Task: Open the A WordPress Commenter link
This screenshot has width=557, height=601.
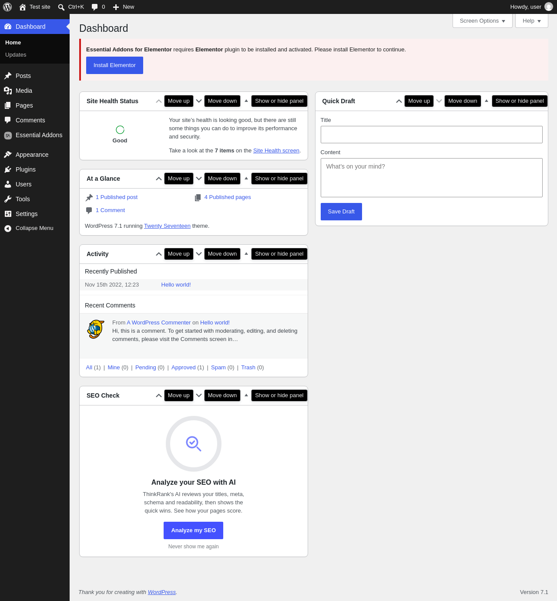Action: (x=159, y=323)
